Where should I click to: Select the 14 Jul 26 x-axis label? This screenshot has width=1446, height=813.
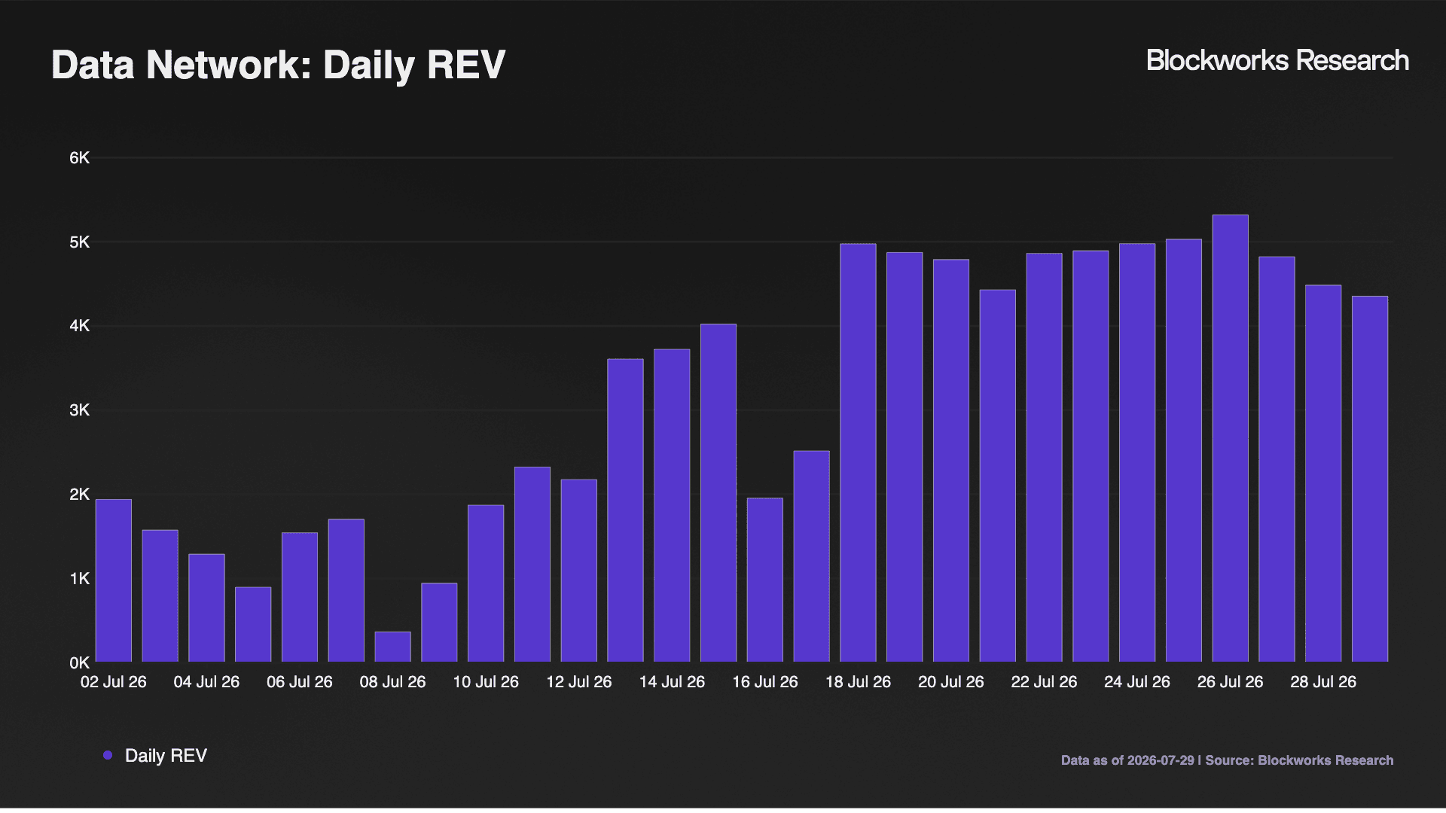672,682
